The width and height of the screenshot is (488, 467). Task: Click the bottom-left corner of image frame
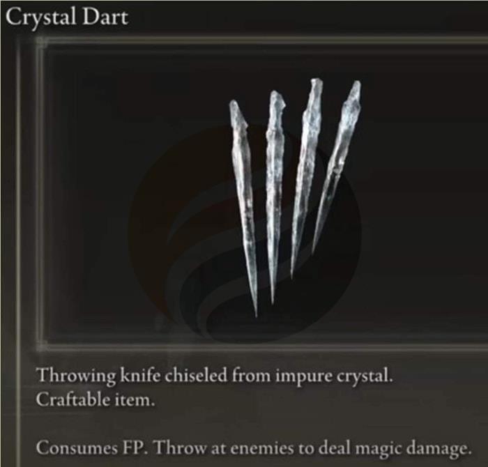point(41,345)
